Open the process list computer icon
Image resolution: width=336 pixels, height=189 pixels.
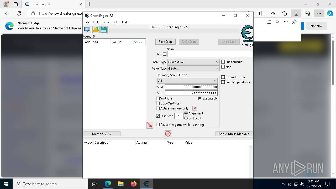(87, 29)
